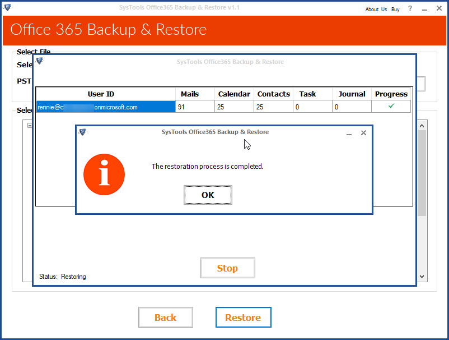
Task: Click the Journal column header
Action: tap(351, 94)
